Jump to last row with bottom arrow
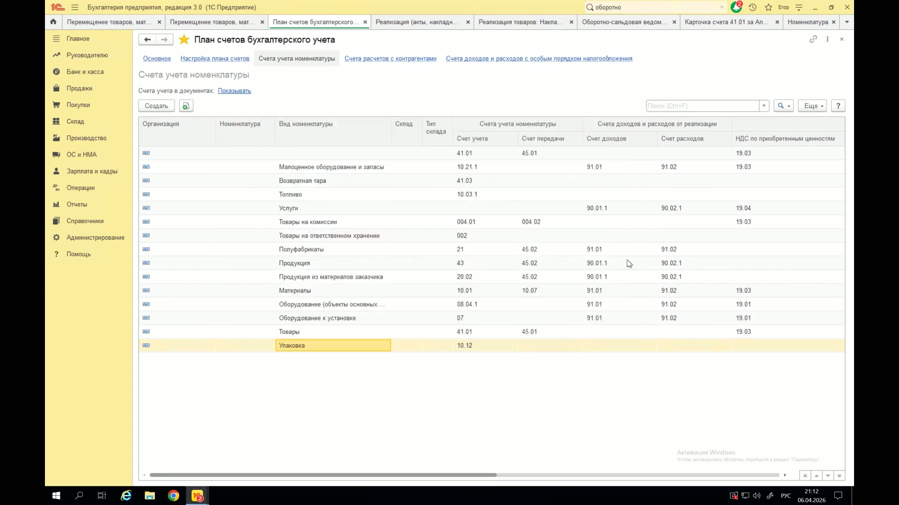The image size is (899, 505). click(840, 476)
